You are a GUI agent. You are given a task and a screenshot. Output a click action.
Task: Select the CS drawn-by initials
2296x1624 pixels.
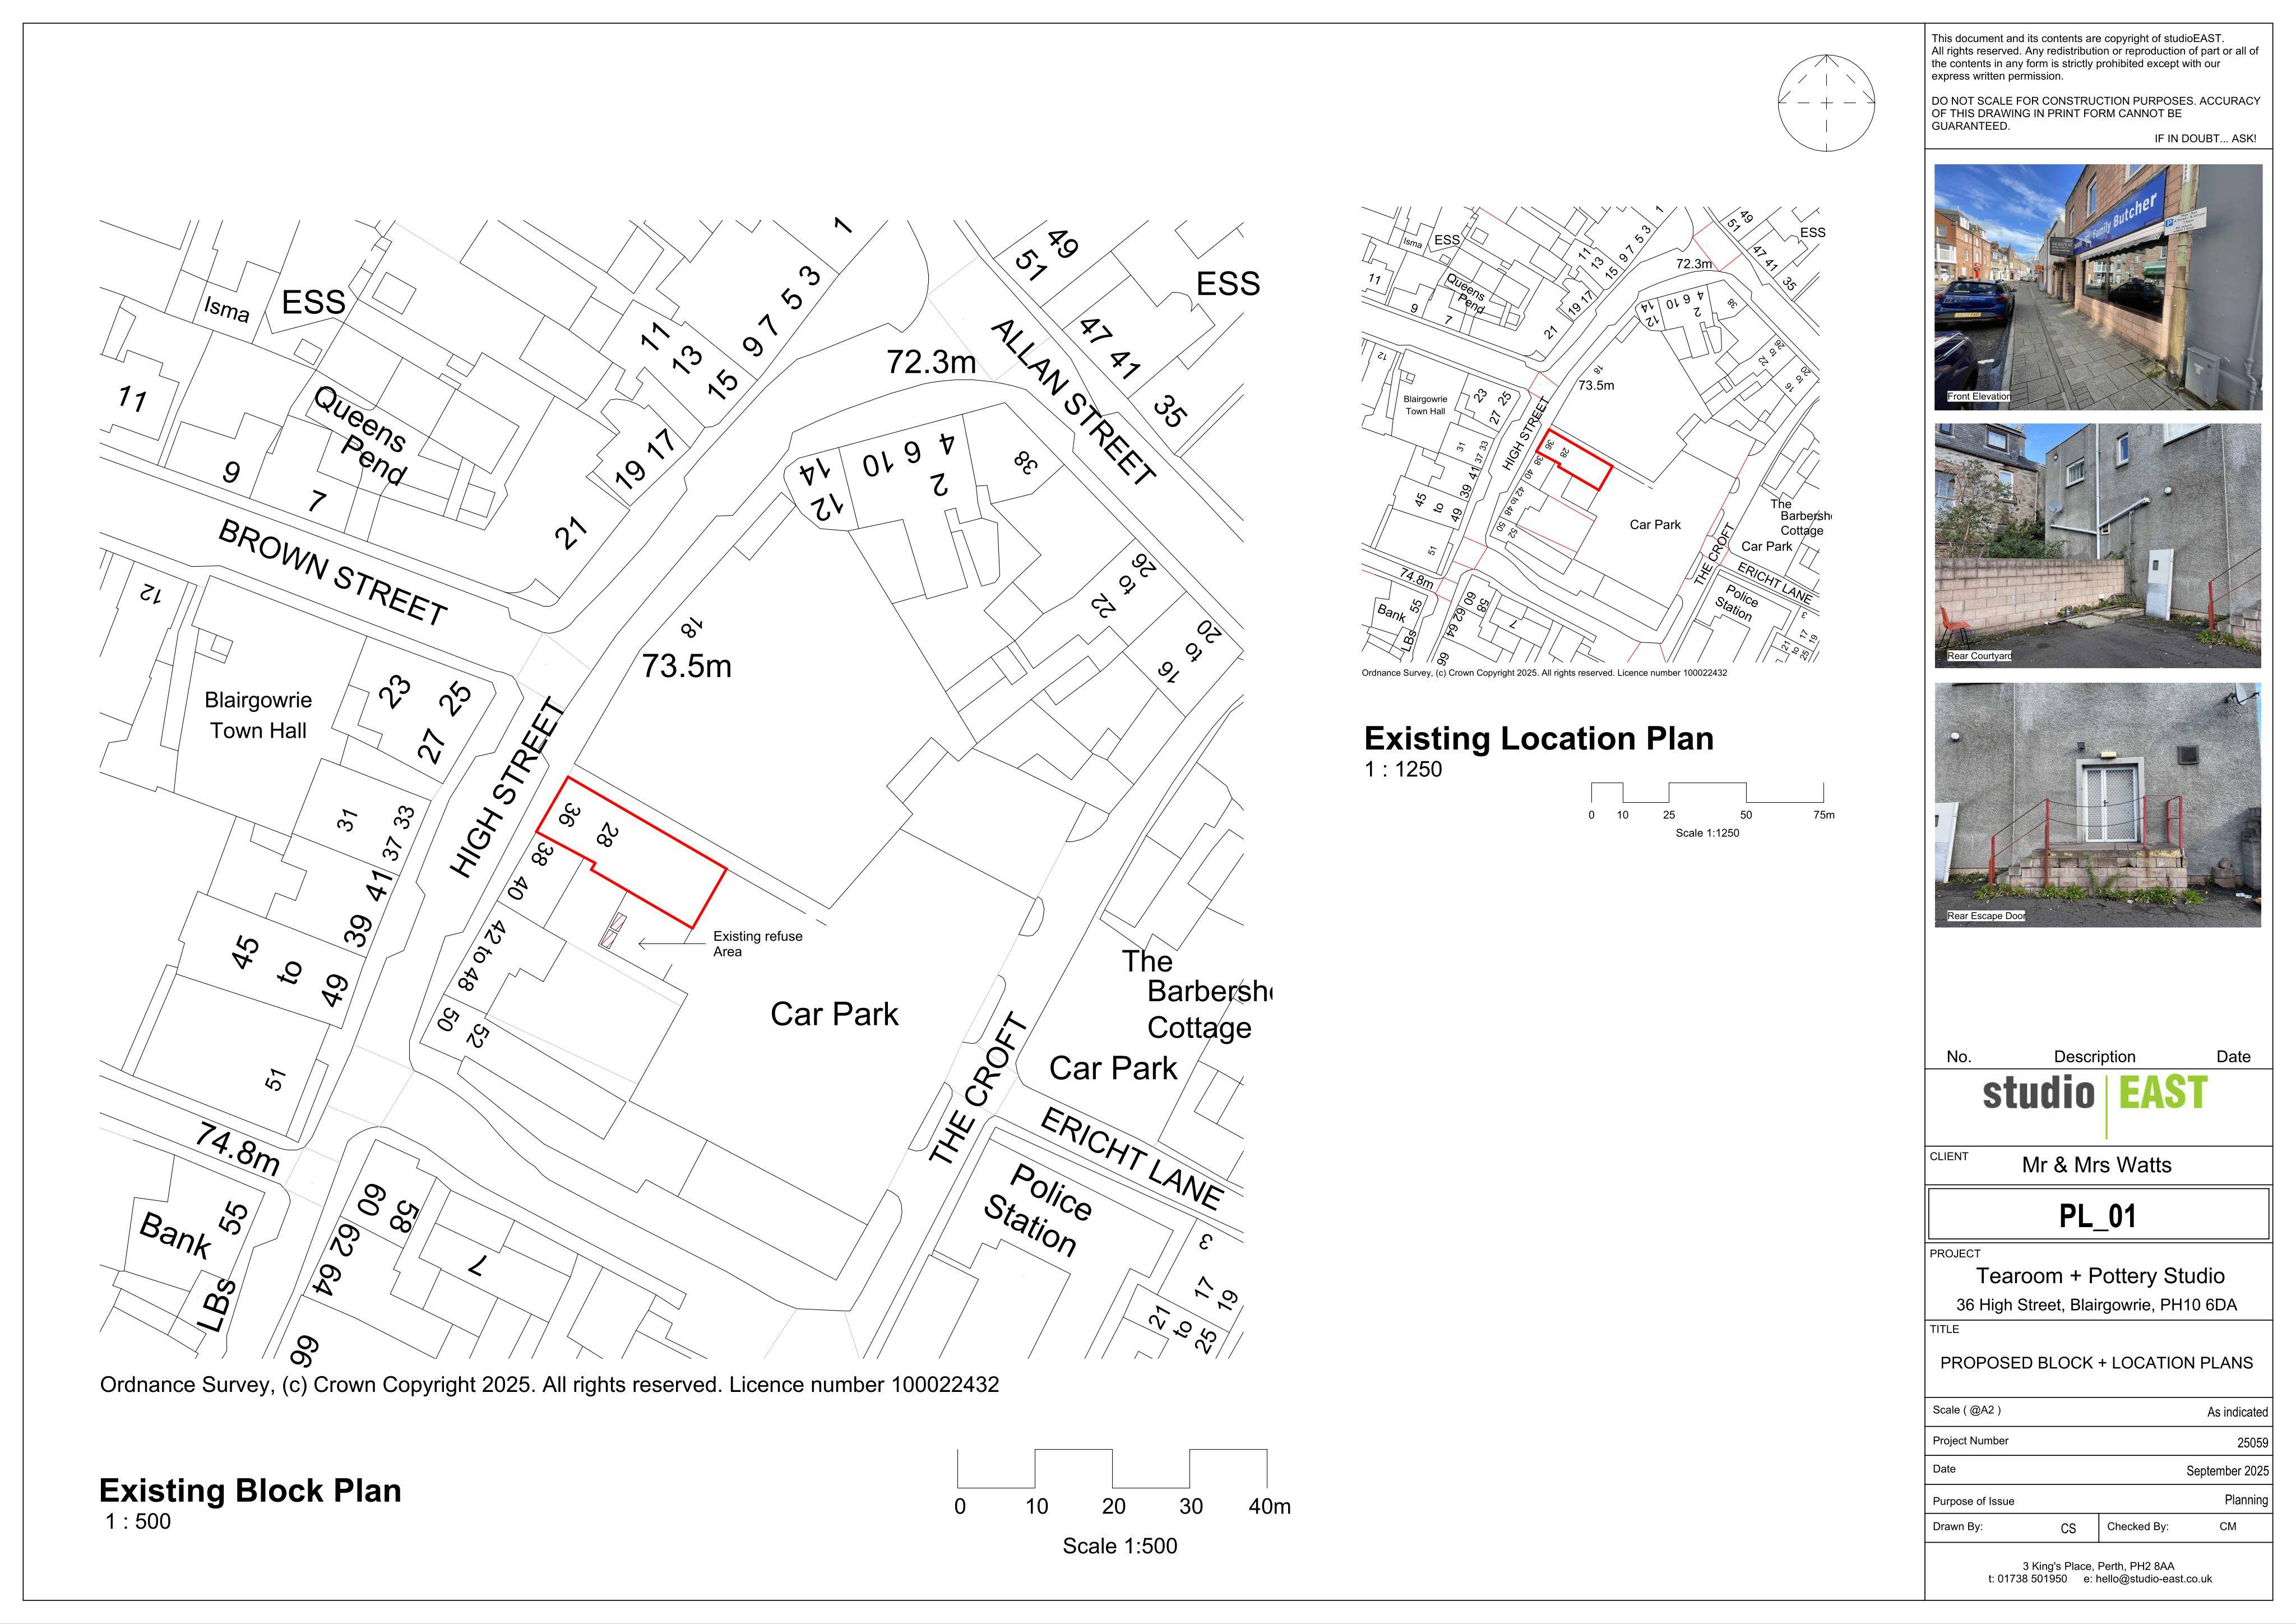2068,1528
